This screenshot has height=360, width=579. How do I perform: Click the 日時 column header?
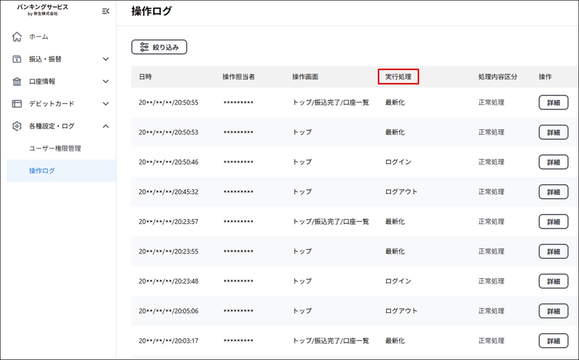pos(145,77)
